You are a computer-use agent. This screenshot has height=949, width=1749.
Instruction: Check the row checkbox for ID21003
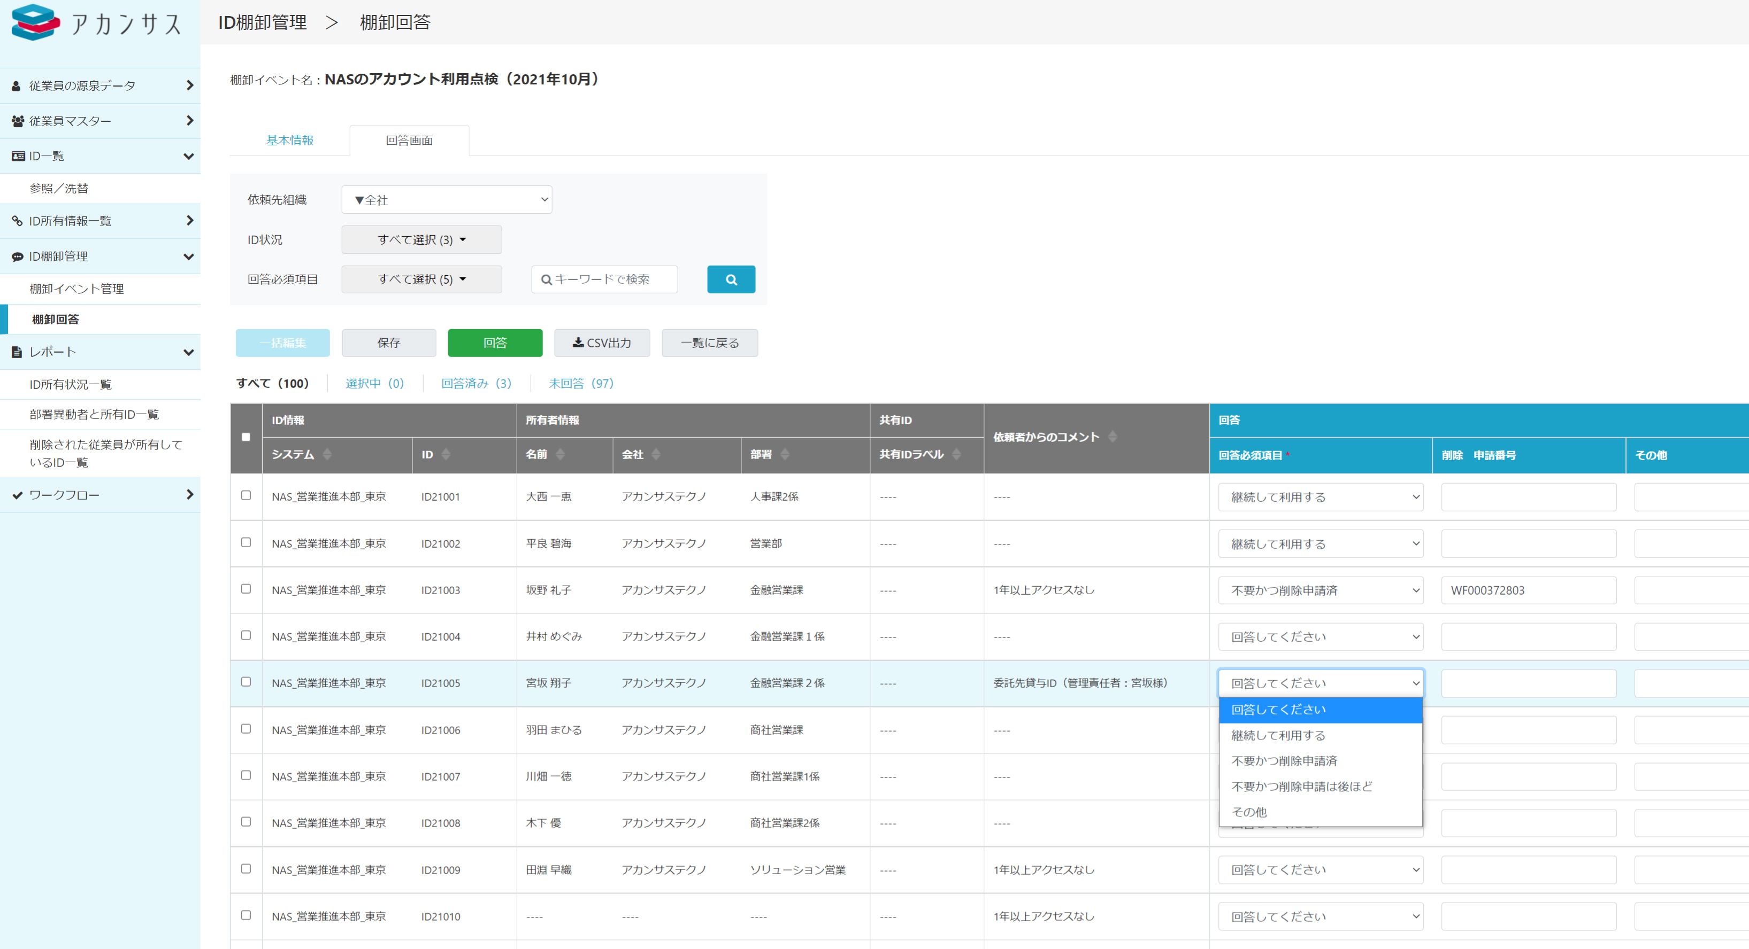pos(246,589)
